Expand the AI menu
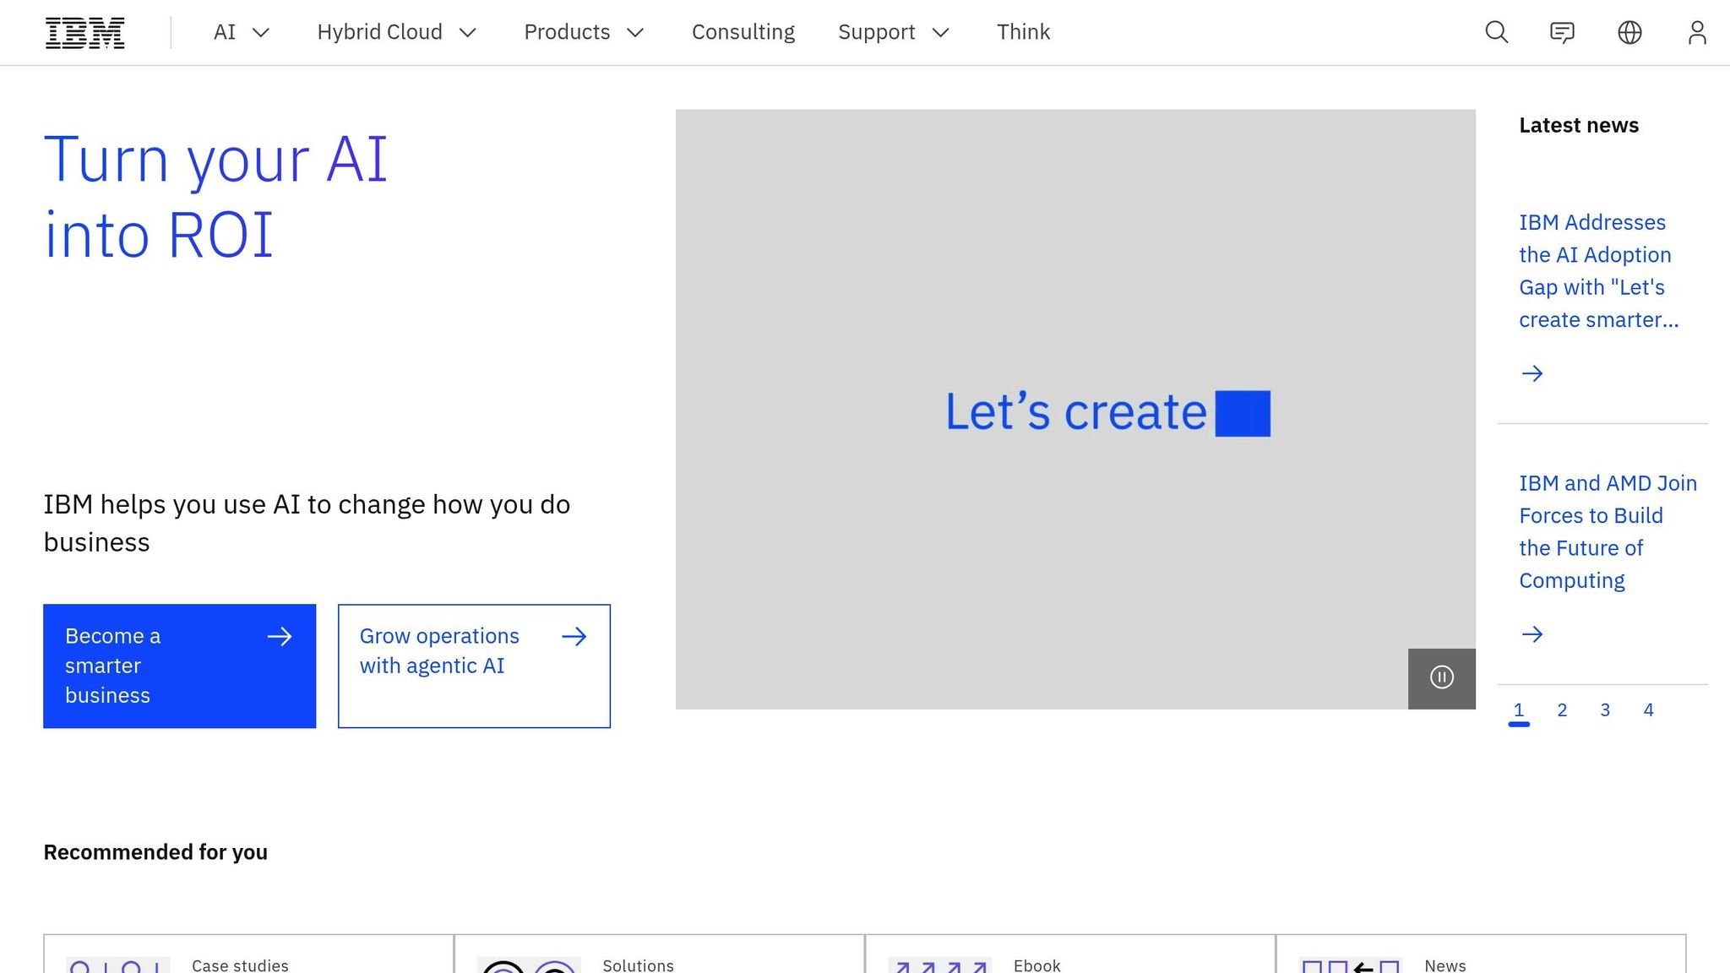1730x973 pixels. pyautogui.click(x=241, y=32)
